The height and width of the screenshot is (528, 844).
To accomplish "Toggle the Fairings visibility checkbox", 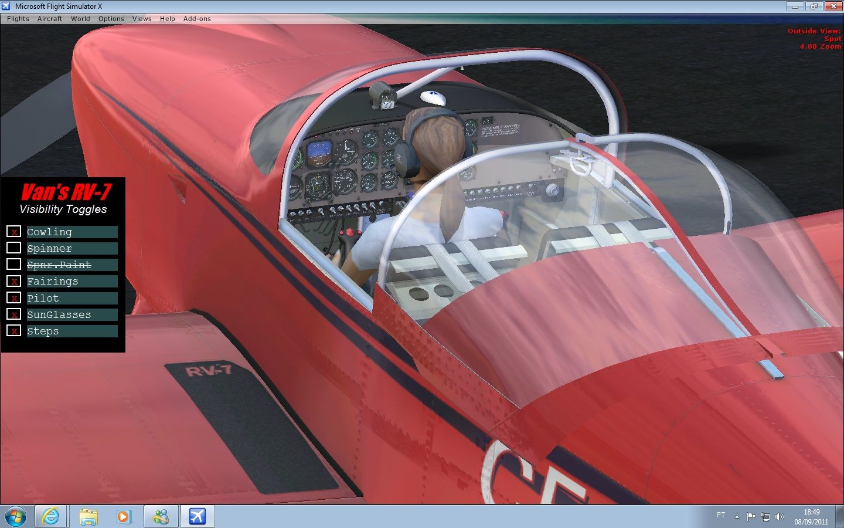I will click(14, 281).
